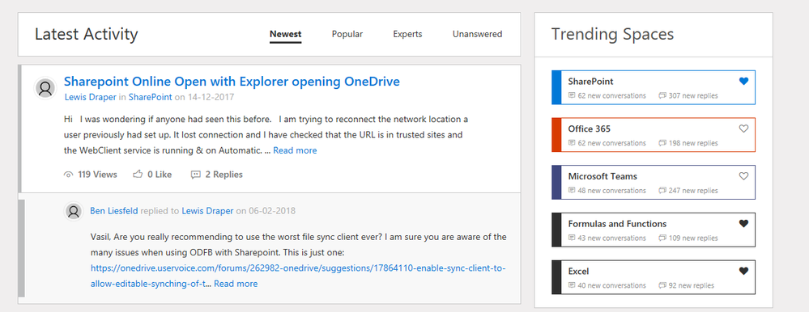Click Office 365's 198 new replies icon

pos(662,143)
